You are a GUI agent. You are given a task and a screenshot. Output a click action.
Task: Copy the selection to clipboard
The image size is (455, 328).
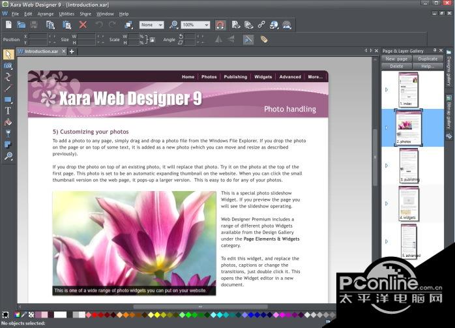coord(50,25)
